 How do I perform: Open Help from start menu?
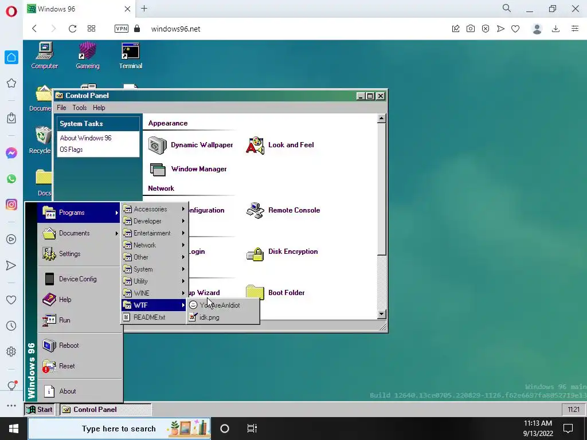pos(79,299)
